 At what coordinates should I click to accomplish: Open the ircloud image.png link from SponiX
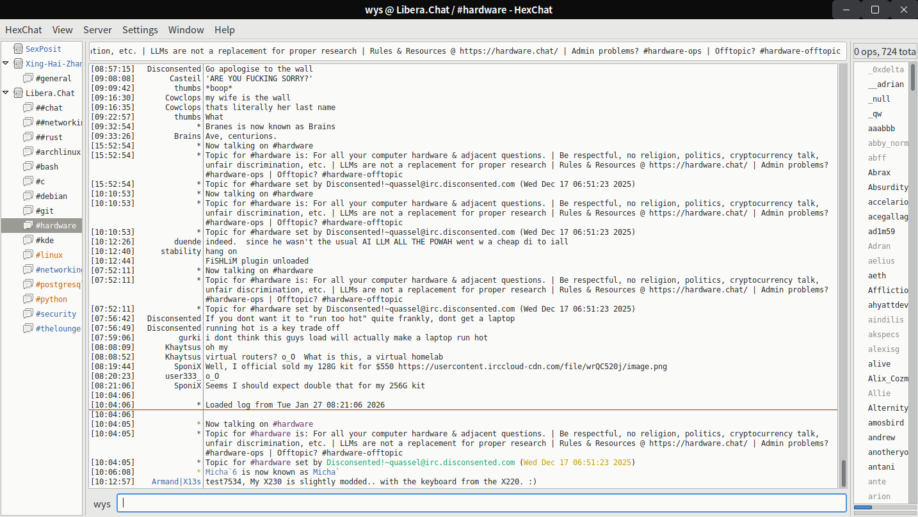[532, 367]
